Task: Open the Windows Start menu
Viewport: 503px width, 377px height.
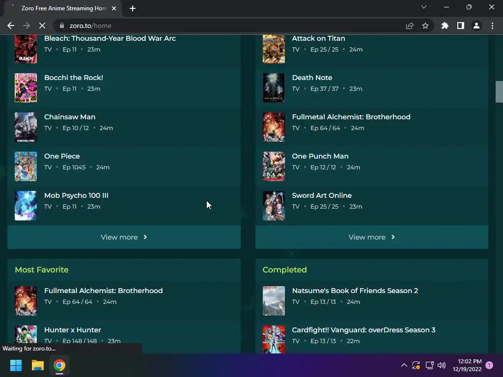Action: coord(16,365)
